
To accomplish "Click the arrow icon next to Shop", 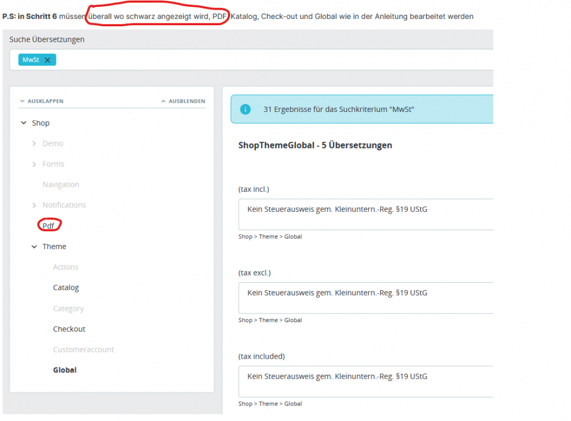I will (x=23, y=122).
